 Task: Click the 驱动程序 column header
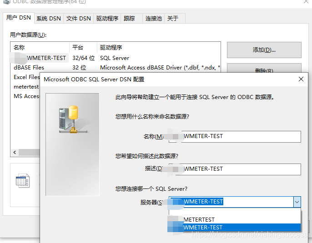pos(159,48)
